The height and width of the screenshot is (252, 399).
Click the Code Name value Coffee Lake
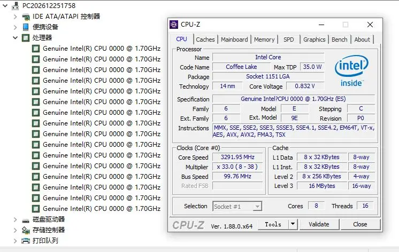click(241, 67)
